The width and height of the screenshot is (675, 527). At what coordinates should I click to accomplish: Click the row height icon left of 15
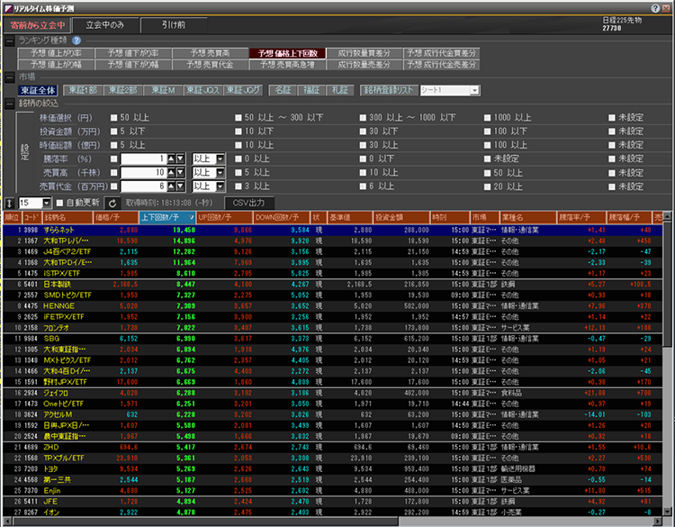(x=8, y=204)
